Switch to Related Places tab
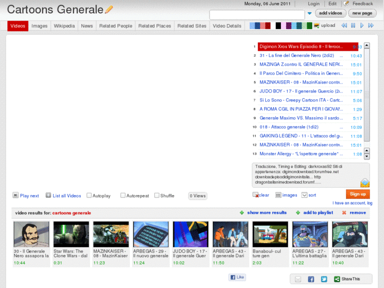The image size is (384, 288). (x=155, y=26)
